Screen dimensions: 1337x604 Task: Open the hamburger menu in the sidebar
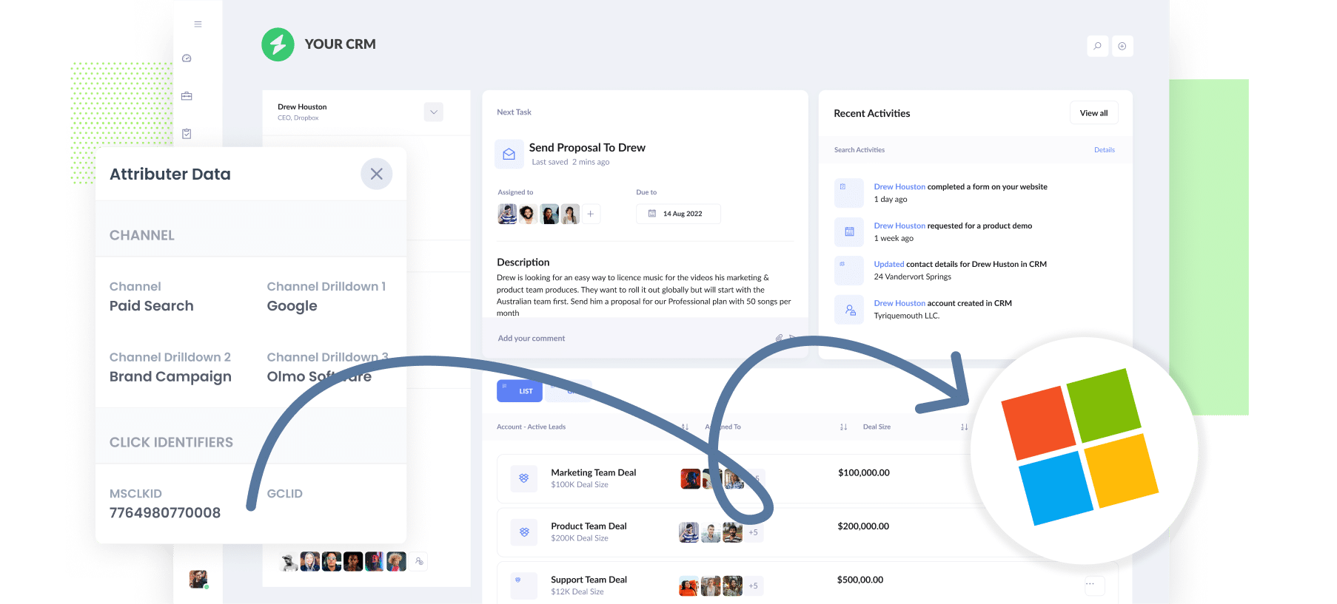click(198, 24)
